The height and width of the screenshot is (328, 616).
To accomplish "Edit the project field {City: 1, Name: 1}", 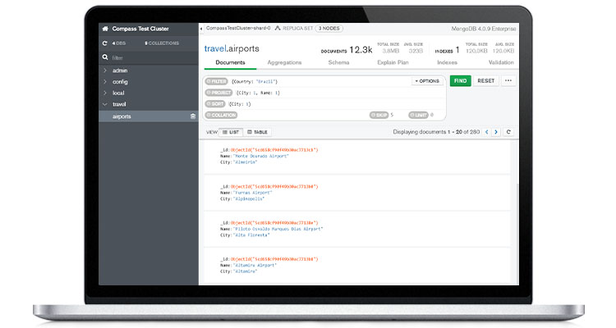I will click(x=258, y=93).
